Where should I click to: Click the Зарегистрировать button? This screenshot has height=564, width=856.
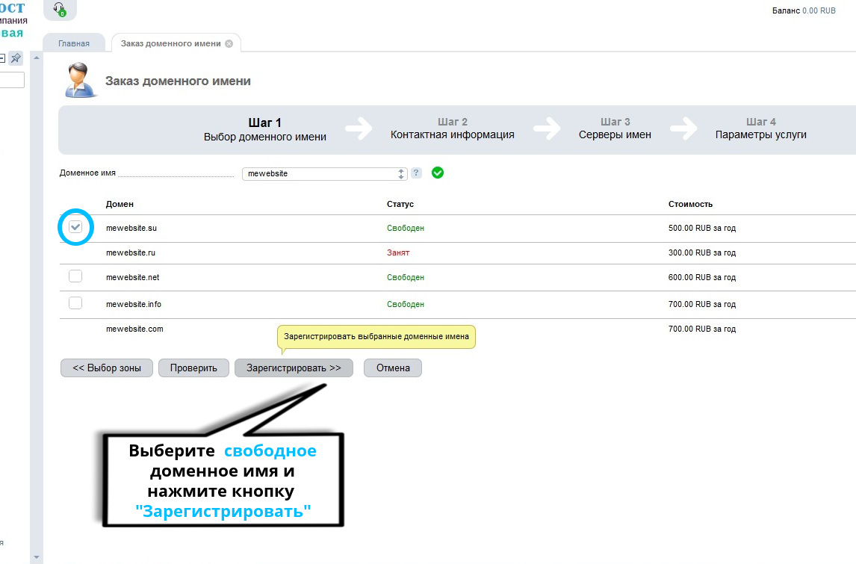point(294,368)
